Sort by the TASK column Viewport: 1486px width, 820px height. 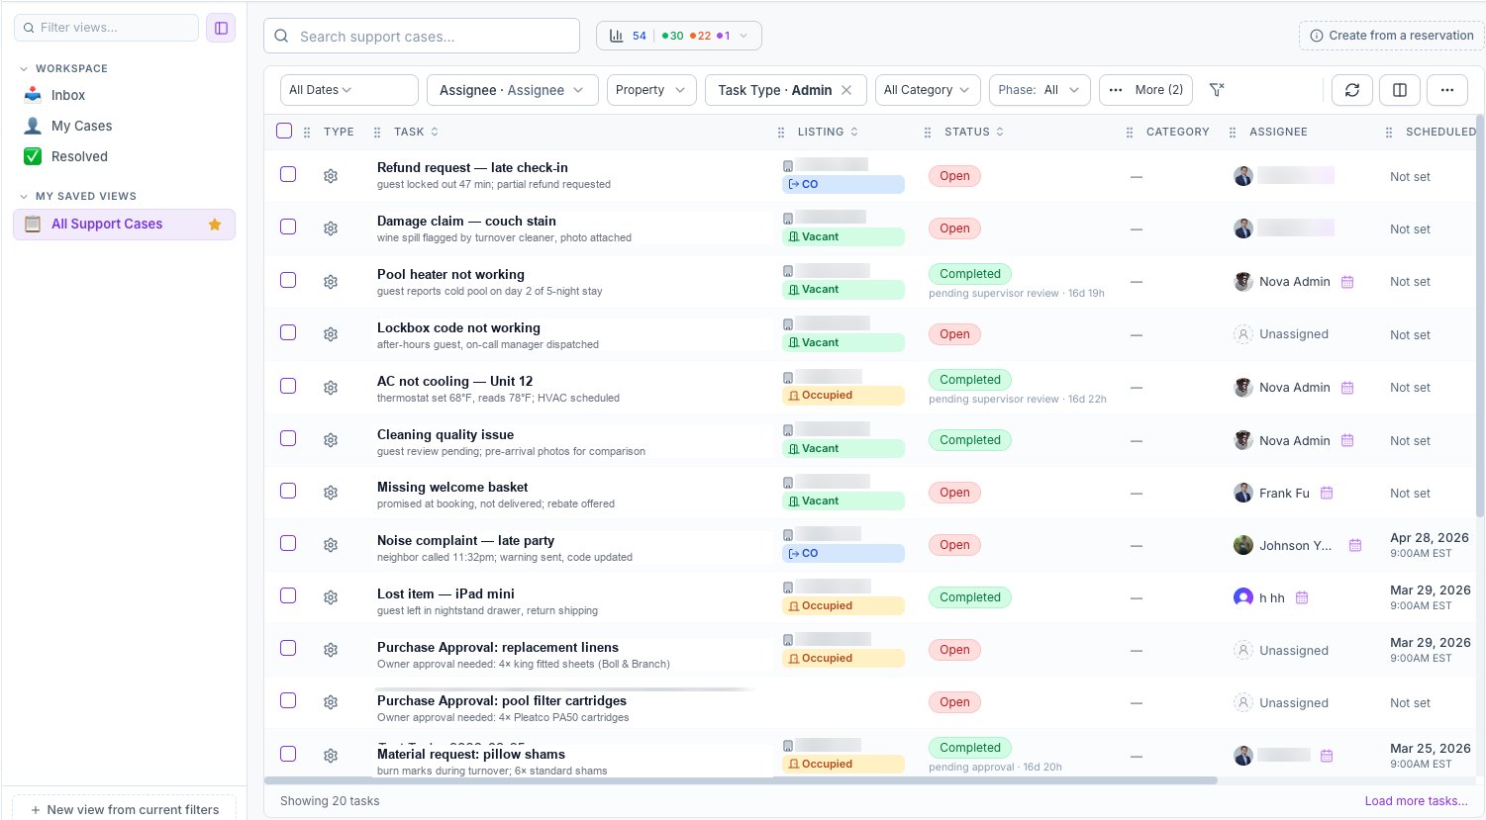tap(416, 132)
